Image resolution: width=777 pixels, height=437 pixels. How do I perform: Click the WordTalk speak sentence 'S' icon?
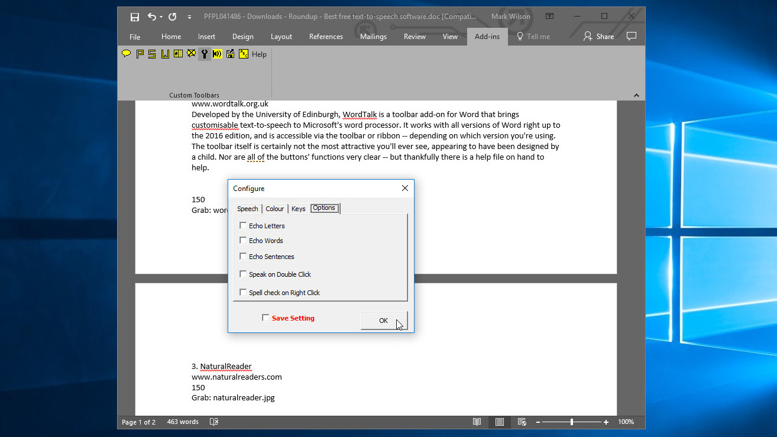[152, 54]
